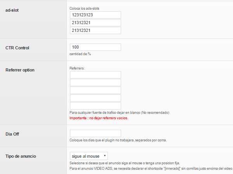Click the 'Referrers :' caption above the fields
Screen dimensions: 233x174
(77, 68)
